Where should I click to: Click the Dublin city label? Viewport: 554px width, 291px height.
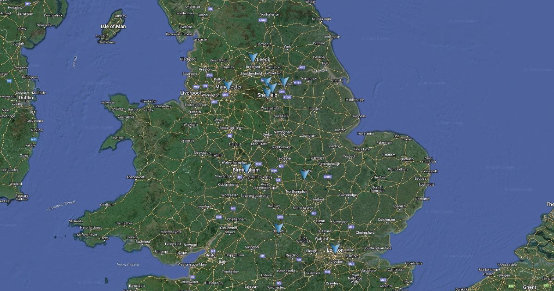click(x=25, y=97)
